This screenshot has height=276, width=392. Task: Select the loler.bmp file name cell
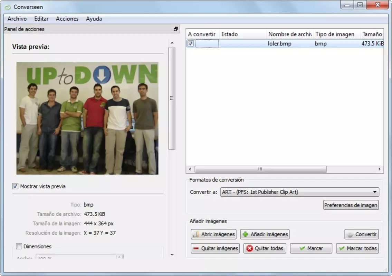pyautogui.click(x=279, y=44)
